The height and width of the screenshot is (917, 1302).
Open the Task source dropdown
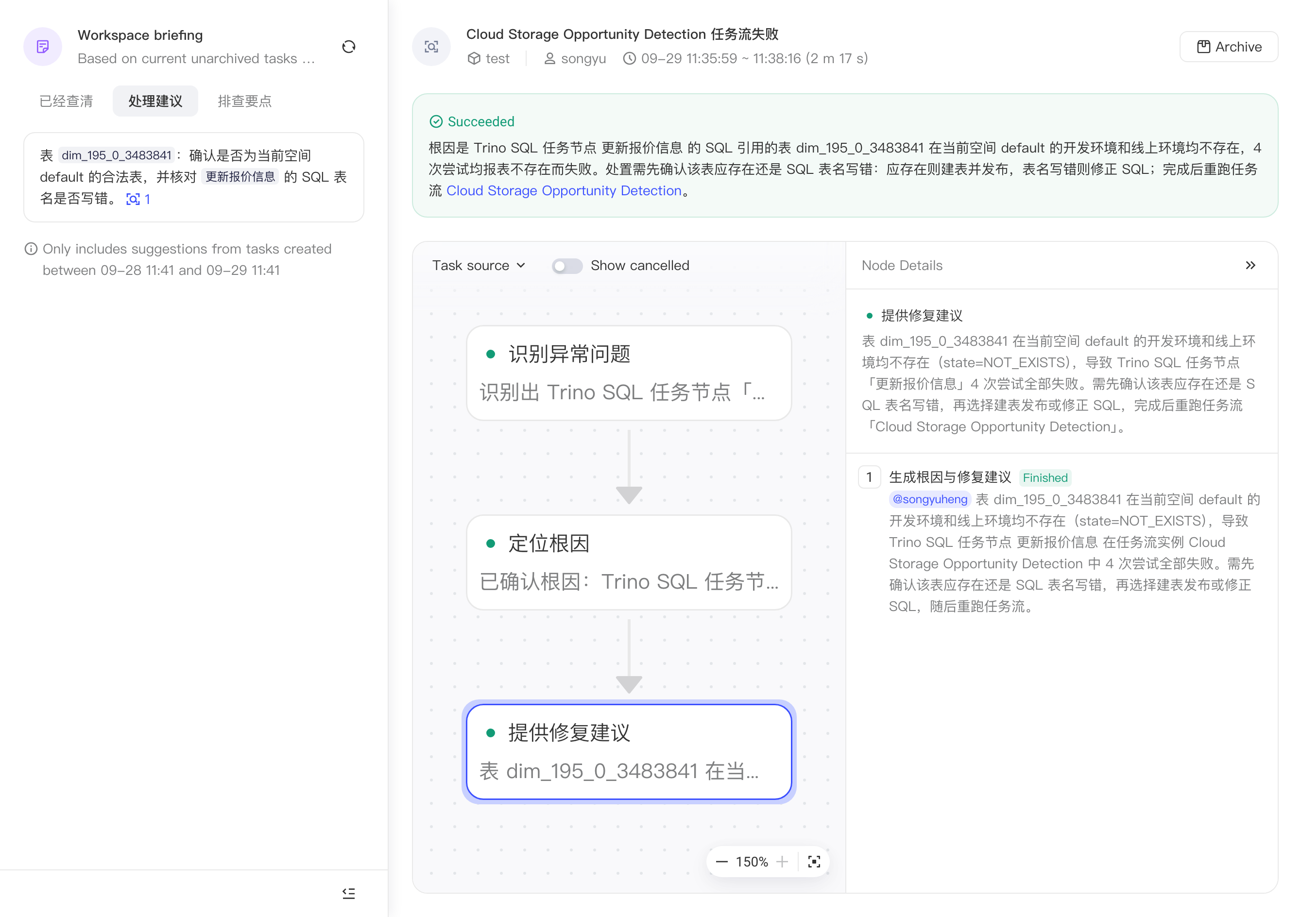pyautogui.click(x=479, y=265)
